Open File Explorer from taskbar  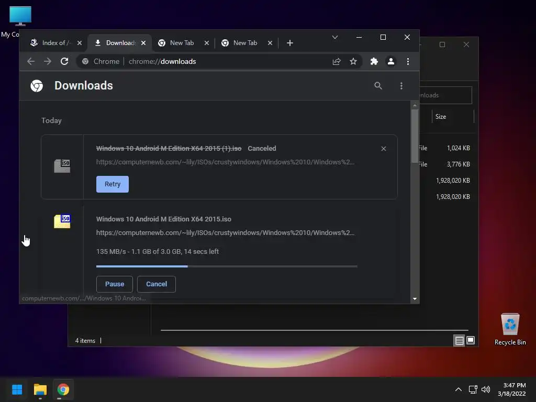coord(40,389)
